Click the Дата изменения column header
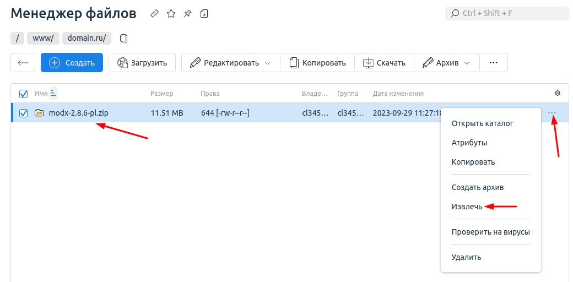This screenshot has height=282, width=573. pos(398,94)
